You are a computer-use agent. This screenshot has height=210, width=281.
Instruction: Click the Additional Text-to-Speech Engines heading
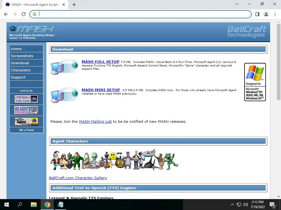pos(158,188)
